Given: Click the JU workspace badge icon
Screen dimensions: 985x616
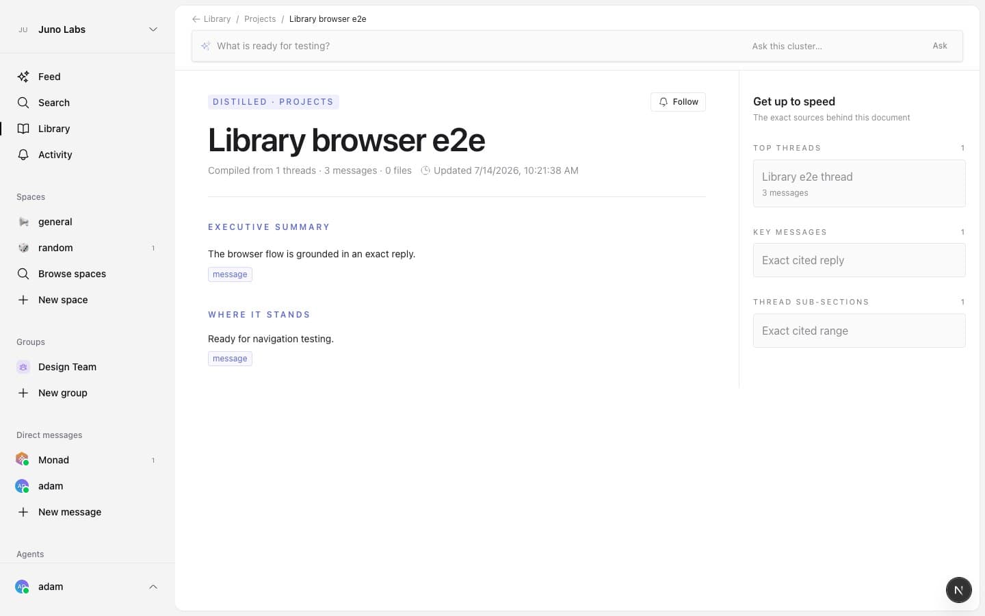Looking at the screenshot, I should point(23,29).
